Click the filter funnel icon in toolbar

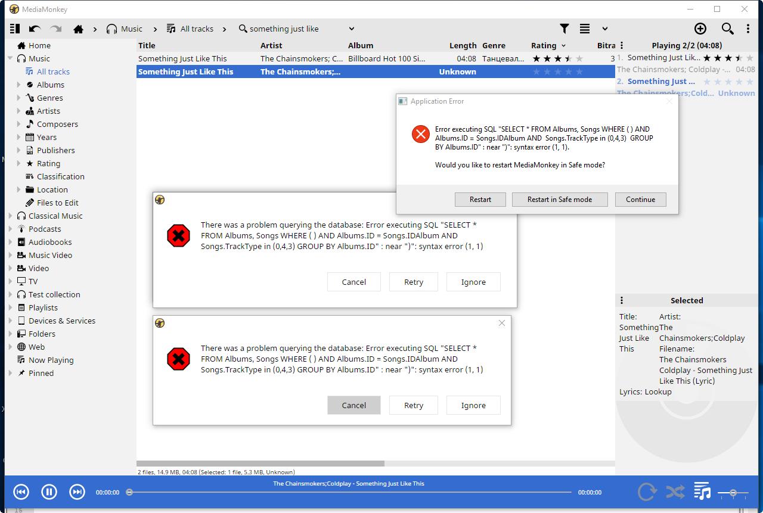coord(564,29)
